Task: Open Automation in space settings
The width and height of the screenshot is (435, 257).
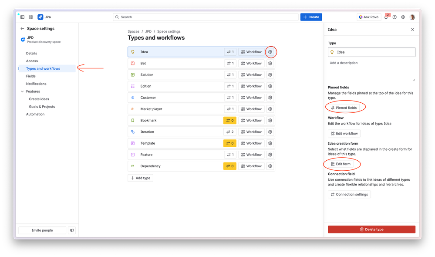Action: tap(47, 114)
